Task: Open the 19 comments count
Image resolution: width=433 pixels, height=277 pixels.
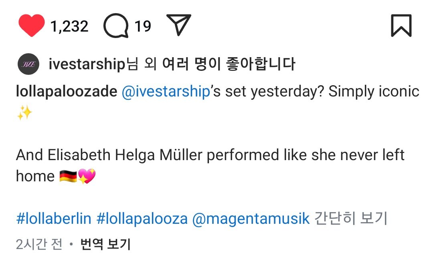Action: click(x=143, y=26)
